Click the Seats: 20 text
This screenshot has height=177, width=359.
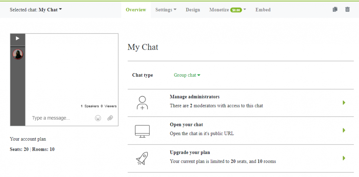tap(19, 149)
